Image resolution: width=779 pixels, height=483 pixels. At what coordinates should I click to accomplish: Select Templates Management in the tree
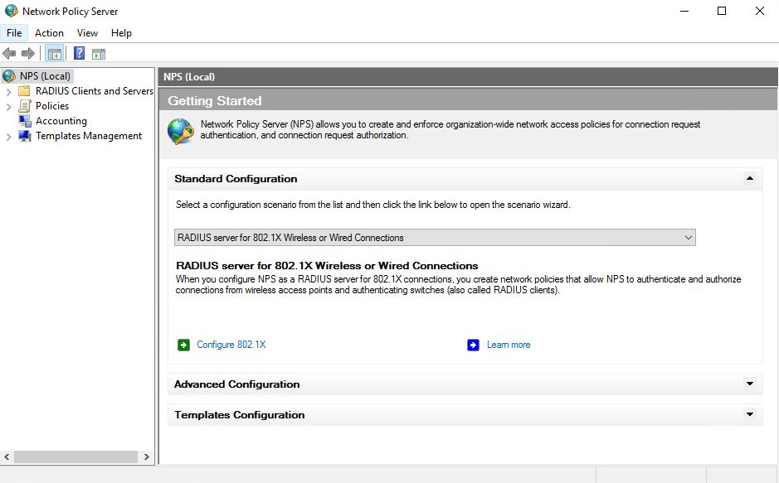pyautogui.click(x=89, y=135)
